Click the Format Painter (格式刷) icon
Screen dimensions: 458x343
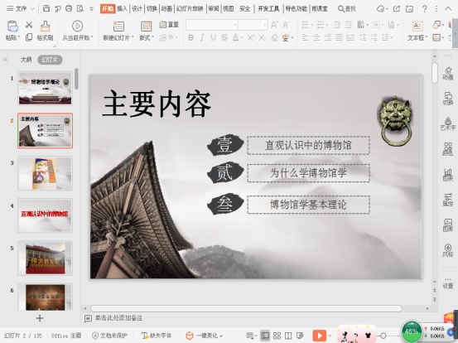(45, 27)
